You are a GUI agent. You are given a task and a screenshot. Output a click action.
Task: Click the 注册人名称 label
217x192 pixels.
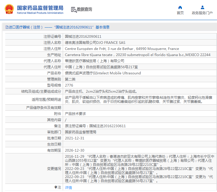(x=52, y=43)
